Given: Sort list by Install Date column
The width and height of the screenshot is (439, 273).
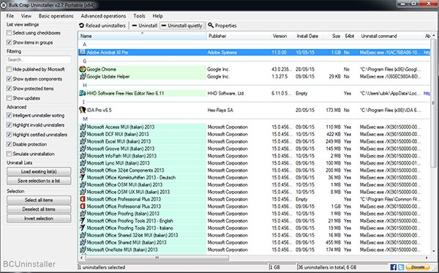Looking at the screenshot, I should (308, 36).
